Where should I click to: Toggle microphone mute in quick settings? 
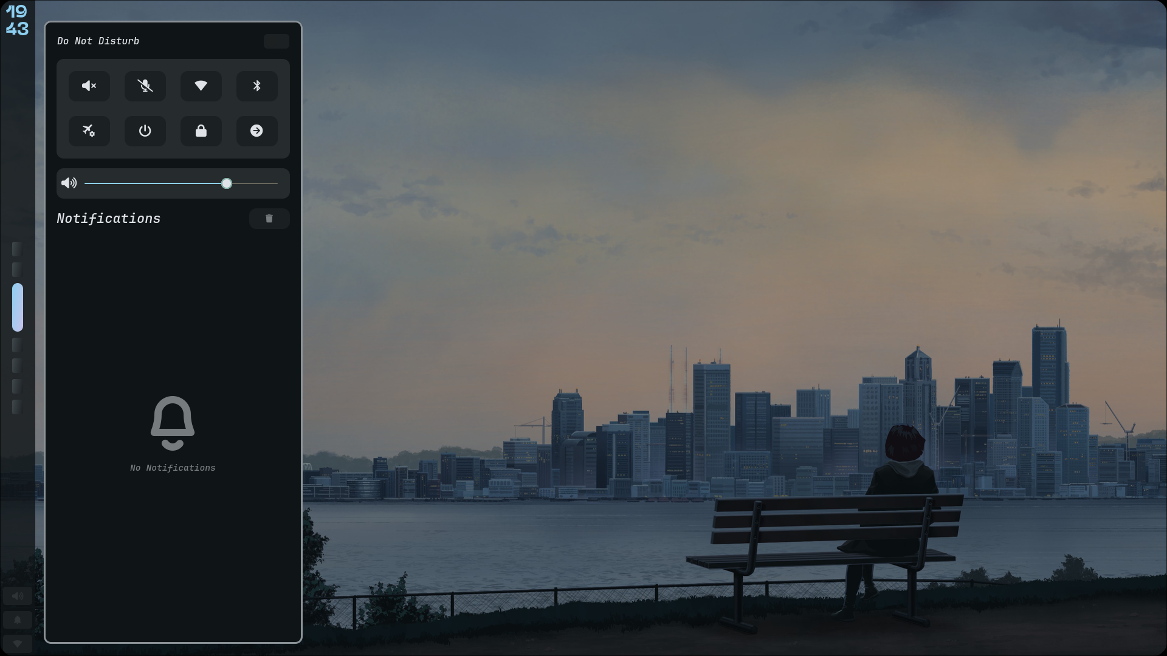[145, 86]
